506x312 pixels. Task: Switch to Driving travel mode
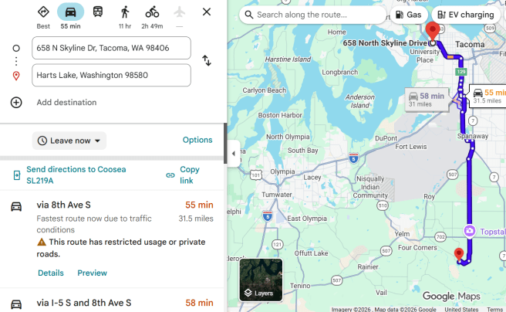tap(70, 12)
